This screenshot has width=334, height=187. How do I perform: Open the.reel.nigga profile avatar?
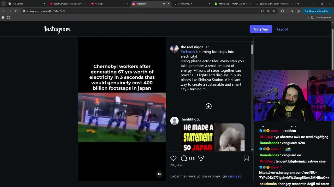coord(174,49)
